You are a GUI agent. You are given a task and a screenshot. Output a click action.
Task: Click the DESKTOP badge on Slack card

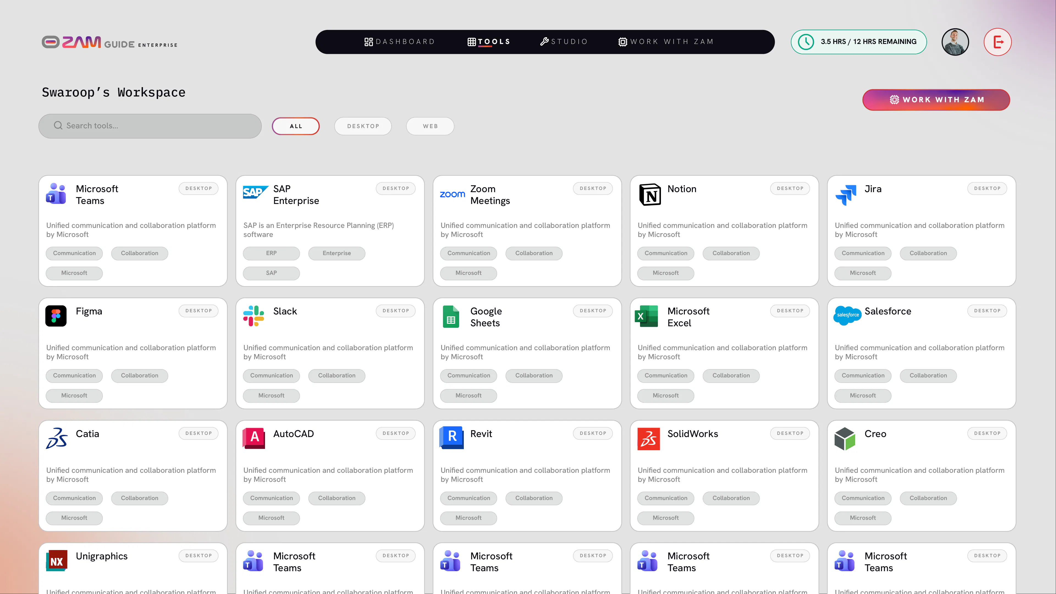(395, 311)
